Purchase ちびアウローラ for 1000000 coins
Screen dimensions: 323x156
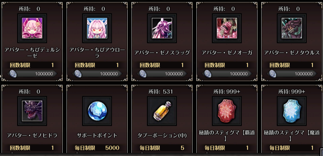tap(97, 74)
